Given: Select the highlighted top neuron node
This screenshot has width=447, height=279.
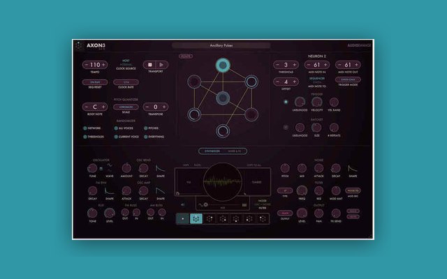Looking at the screenshot, I should pos(223,65).
